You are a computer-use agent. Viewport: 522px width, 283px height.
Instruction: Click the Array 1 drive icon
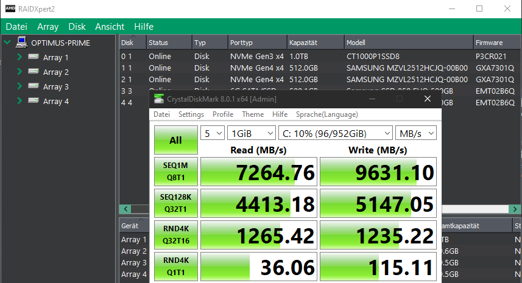(34, 57)
